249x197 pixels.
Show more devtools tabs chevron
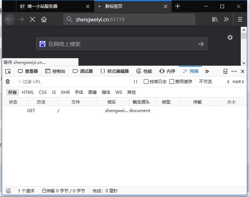point(207,71)
